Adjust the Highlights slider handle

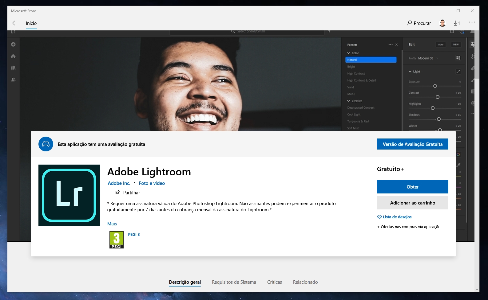pos(433,108)
